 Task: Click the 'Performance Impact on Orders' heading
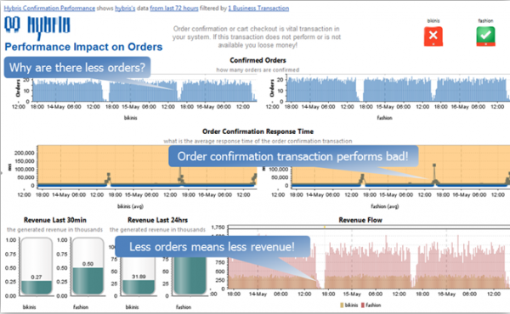pos(83,47)
